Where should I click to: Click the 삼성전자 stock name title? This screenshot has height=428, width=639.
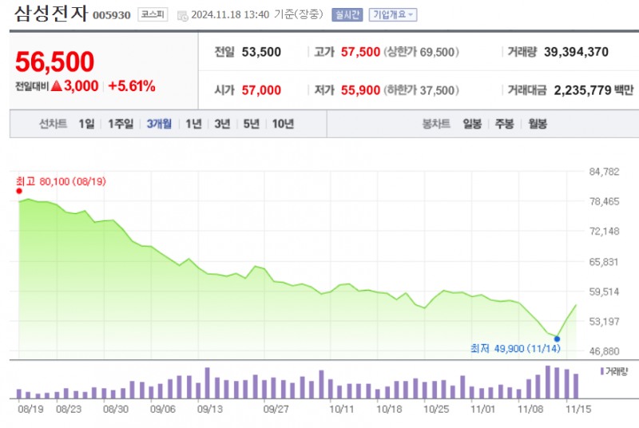[x=50, y=14]
